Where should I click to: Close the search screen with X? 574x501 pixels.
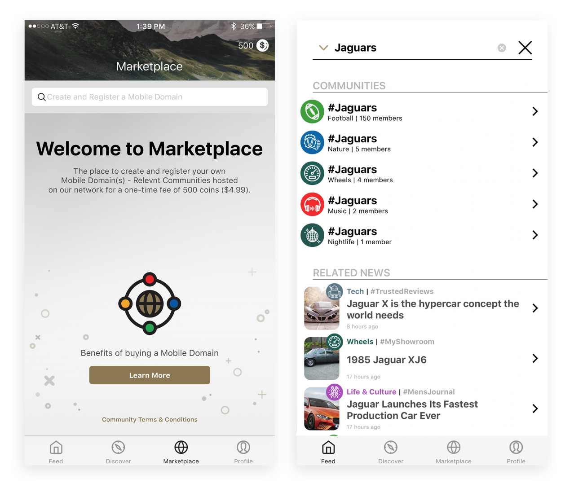[525, 48]
